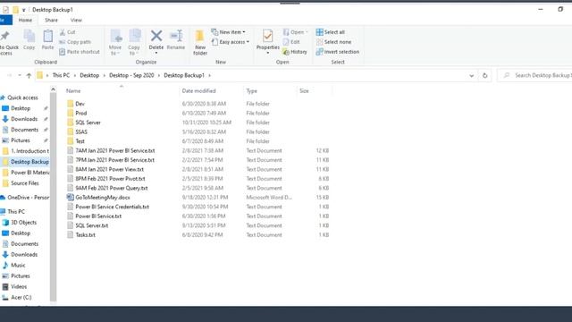572x322 pixels.
Task: Create a New folder
Action: (x=200, y=42)
